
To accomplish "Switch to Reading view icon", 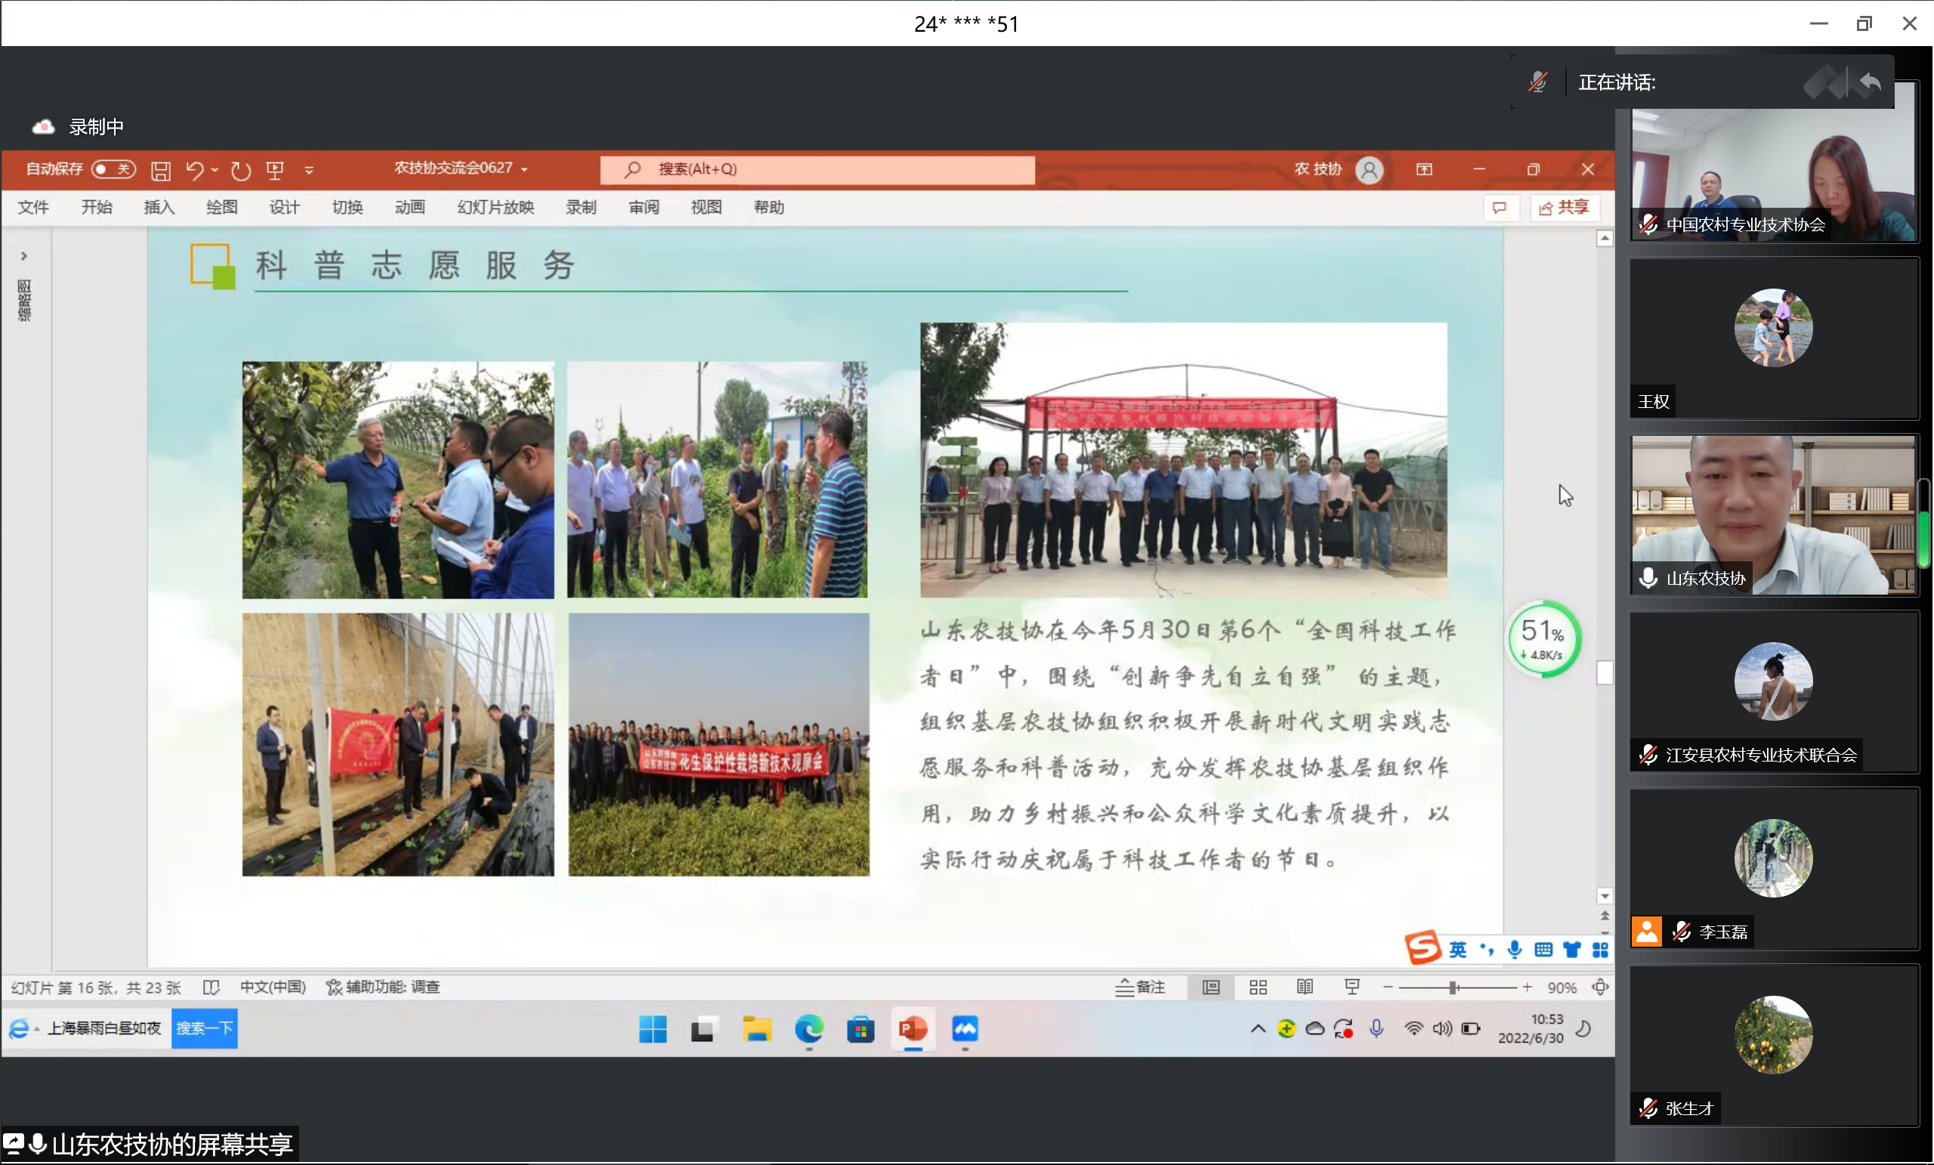I will (x=1305, y=987).
